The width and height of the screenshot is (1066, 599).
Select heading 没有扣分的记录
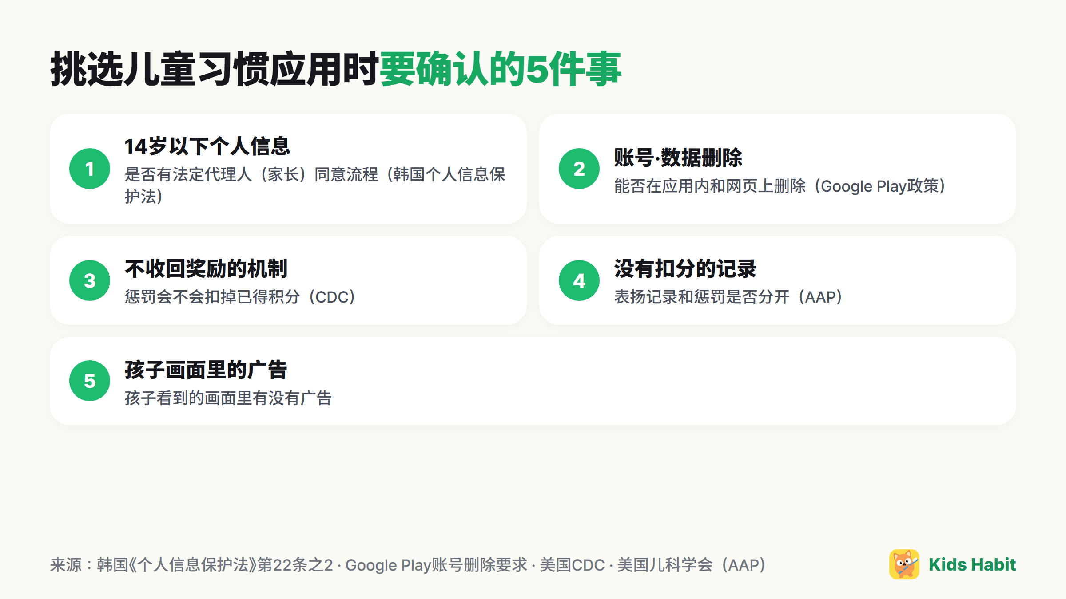685,269
